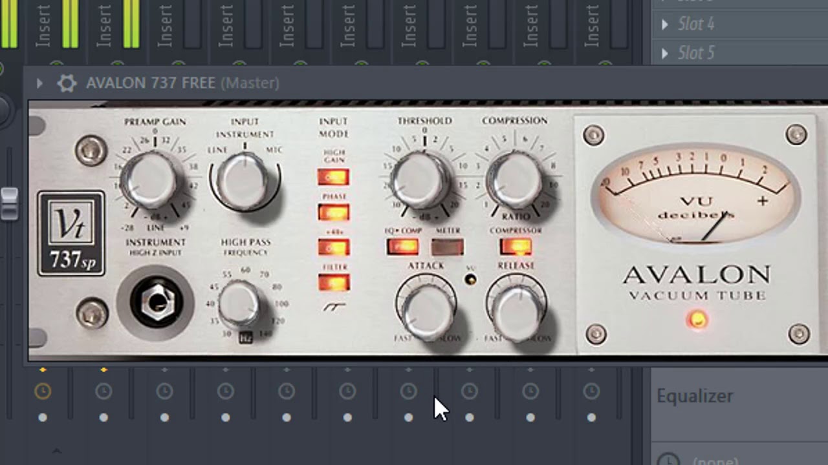Click the Vt 737sp logo badge

click(x=71, y=233)
